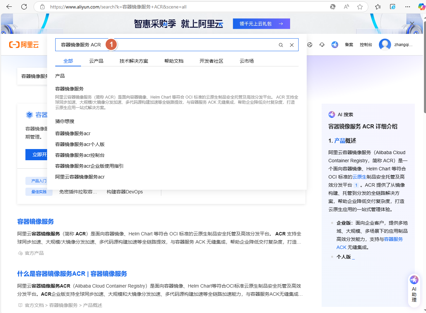Click the 官方文档 book icon
Viewport: 426px width, 313px height.
click(x=20, y=306)
